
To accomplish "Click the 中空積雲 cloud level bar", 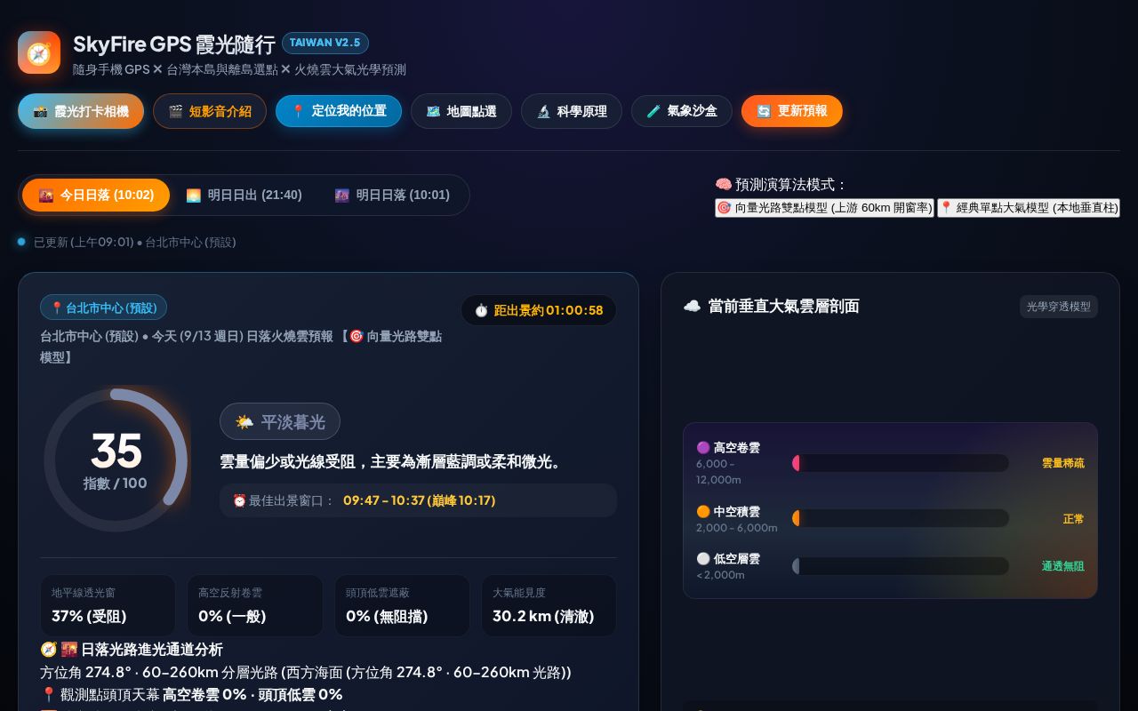I will tap(901, 518).
